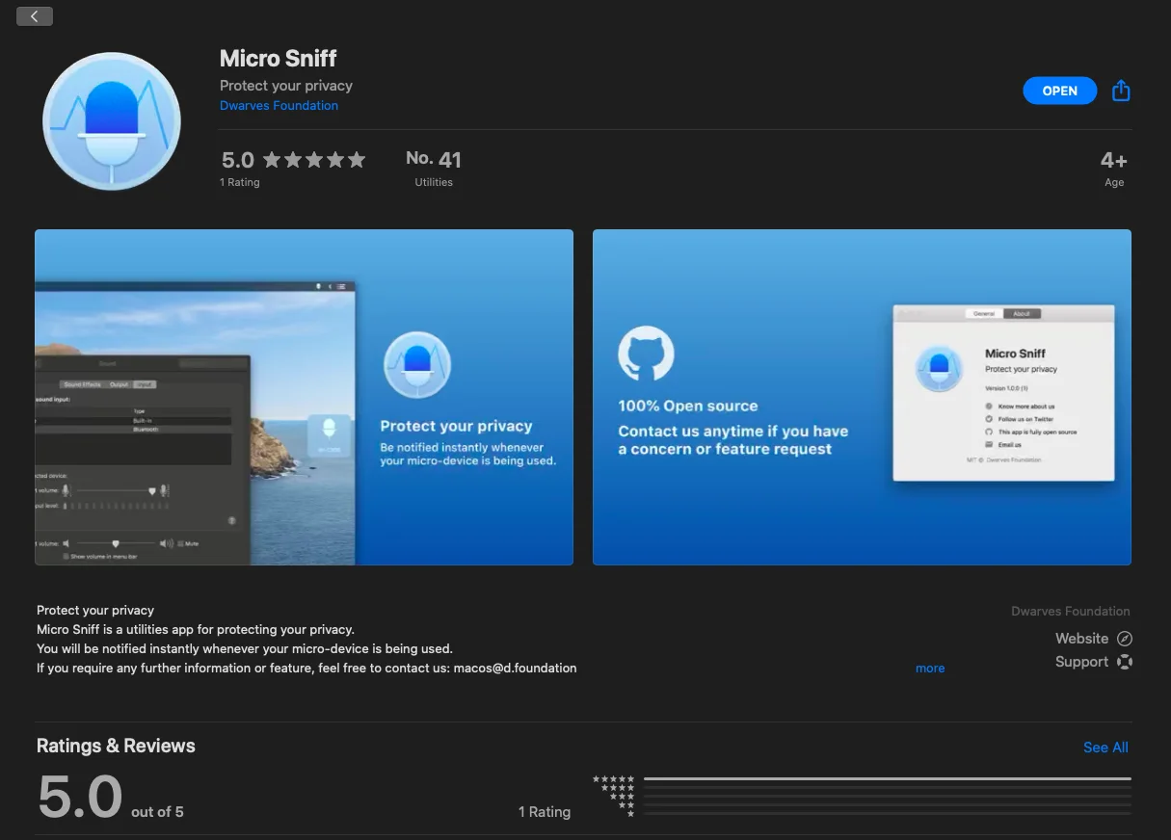
Task: Open the Support link
Action: 1093,662
